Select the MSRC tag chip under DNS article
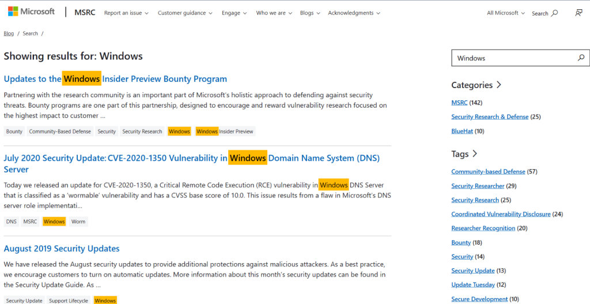This screenshot has width=590, height=304. coord(30,222)
